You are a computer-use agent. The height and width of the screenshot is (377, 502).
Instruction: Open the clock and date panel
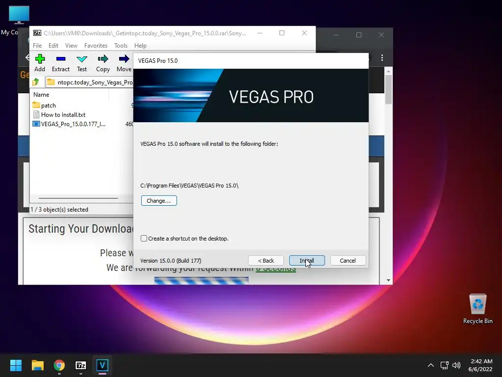click(x=480, y=365)
